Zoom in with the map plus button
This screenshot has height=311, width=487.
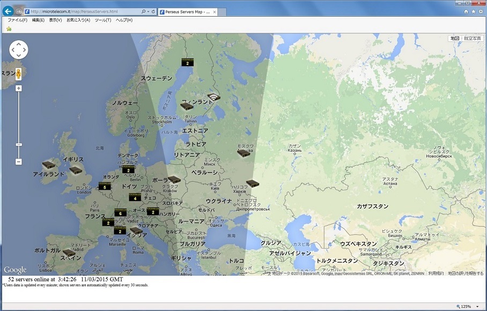point(19,88)
